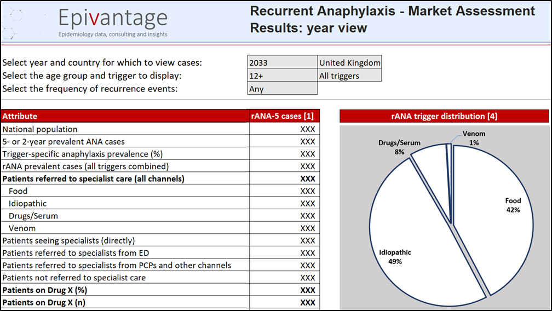Open the country selector showing United Kingdom

click(349, 62)
